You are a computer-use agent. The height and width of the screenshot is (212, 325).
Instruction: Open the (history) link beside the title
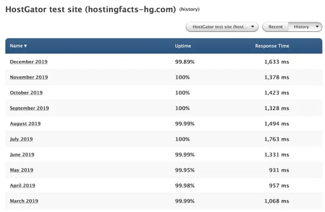pyautogui.click(x=189, y=9)
